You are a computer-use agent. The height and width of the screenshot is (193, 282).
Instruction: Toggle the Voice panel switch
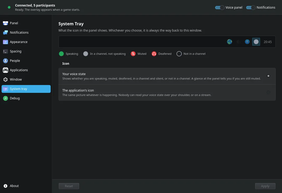[220, 8]
